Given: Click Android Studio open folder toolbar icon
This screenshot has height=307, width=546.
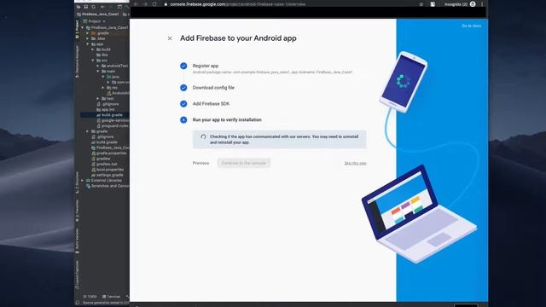Looking at the screenshot, I should coord(78,7).
